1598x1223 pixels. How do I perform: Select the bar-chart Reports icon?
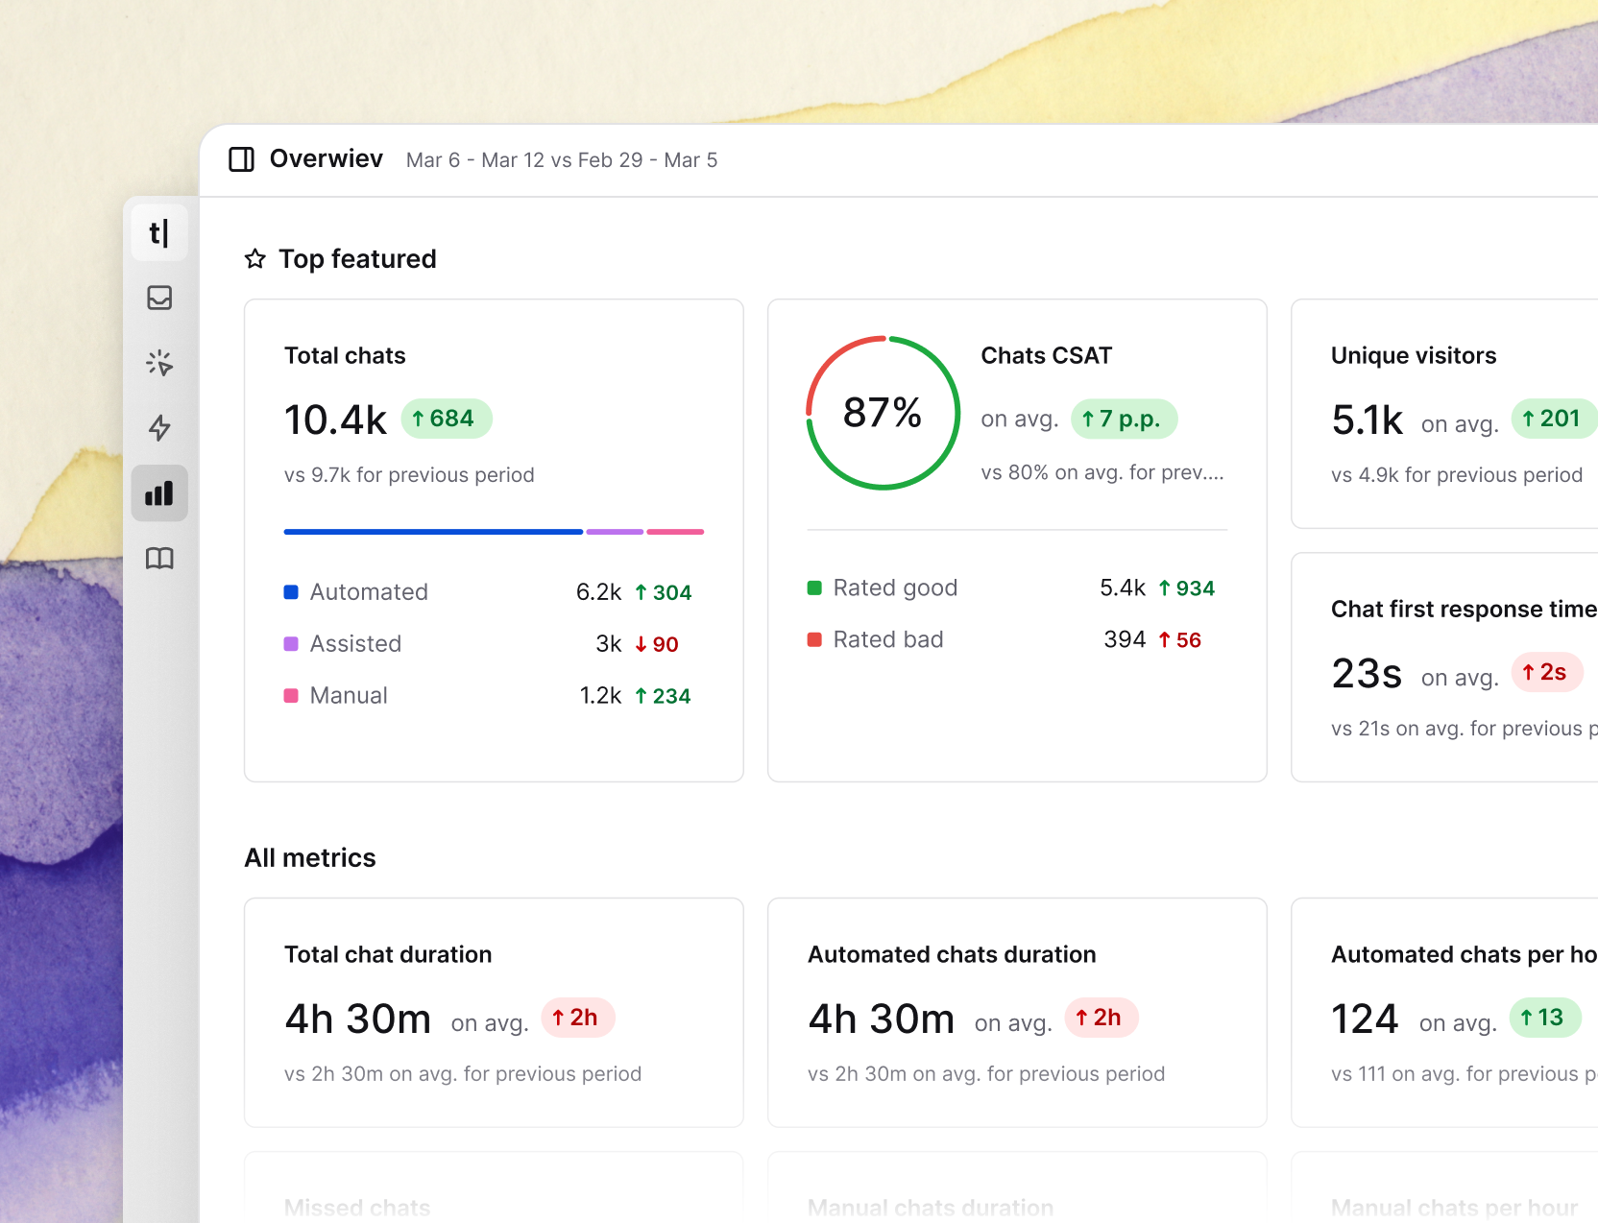(x=159, y=492)
